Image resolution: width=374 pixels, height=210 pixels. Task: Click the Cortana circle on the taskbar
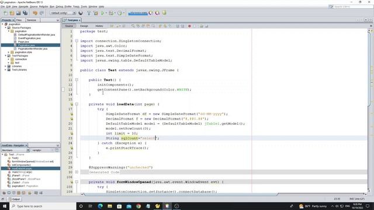point(81,206)
